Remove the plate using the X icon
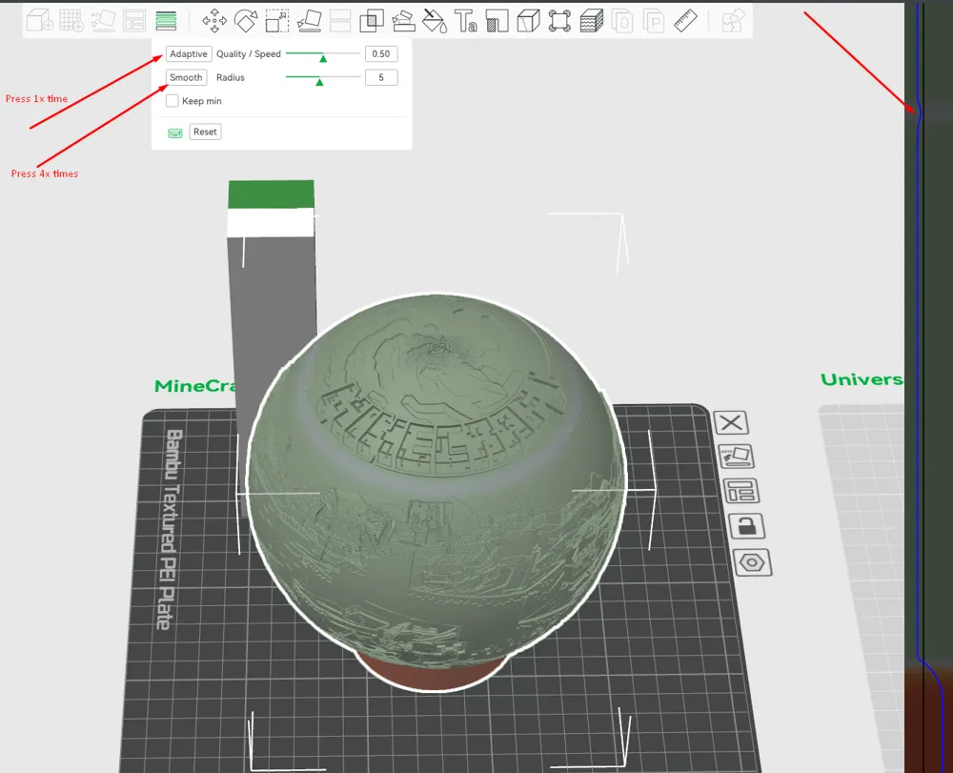Viewport: 953px width, 773px height. pos(731,422)
